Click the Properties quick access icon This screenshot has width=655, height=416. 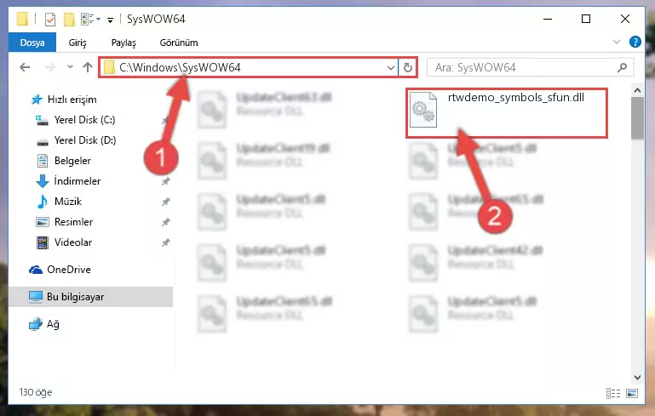coord(50,20)
